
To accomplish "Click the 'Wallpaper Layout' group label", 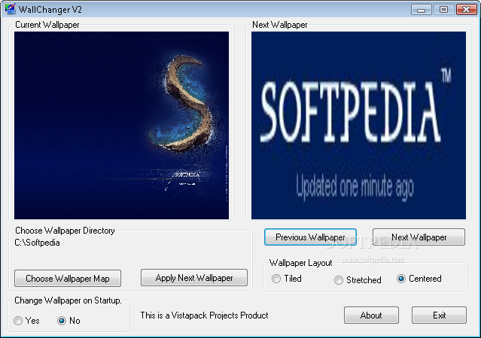I will point(300,263).
